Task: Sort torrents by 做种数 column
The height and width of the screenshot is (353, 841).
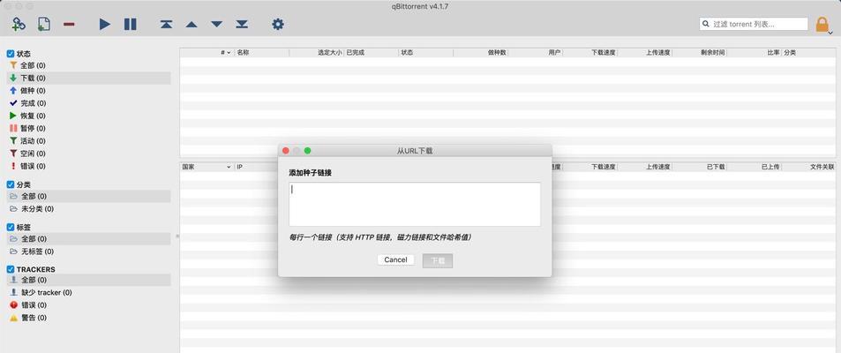Action: click(x=481, y=53)
